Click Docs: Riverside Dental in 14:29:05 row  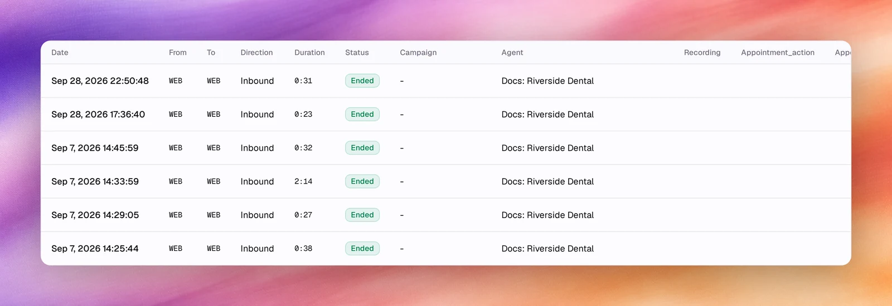[x=547, y=215]
